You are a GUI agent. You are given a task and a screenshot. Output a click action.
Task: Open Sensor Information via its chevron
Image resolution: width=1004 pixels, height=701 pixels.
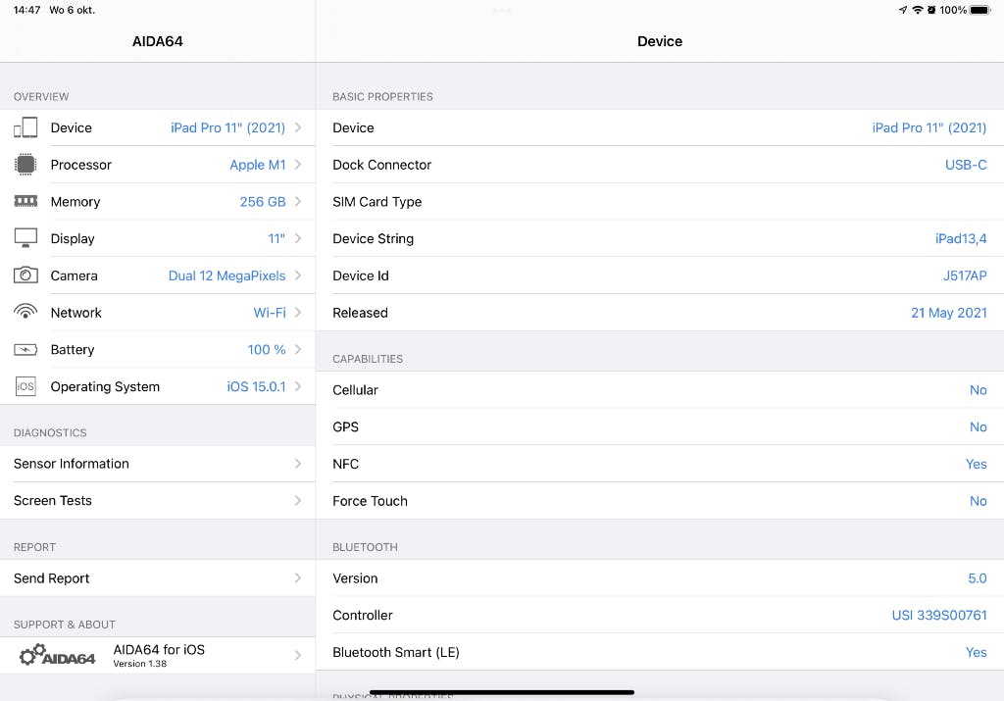(x=298, y=464)
